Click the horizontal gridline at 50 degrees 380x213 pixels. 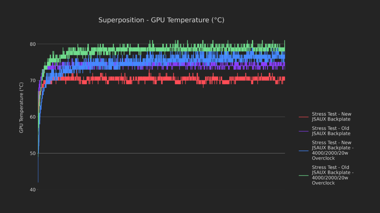click(167, 153)
